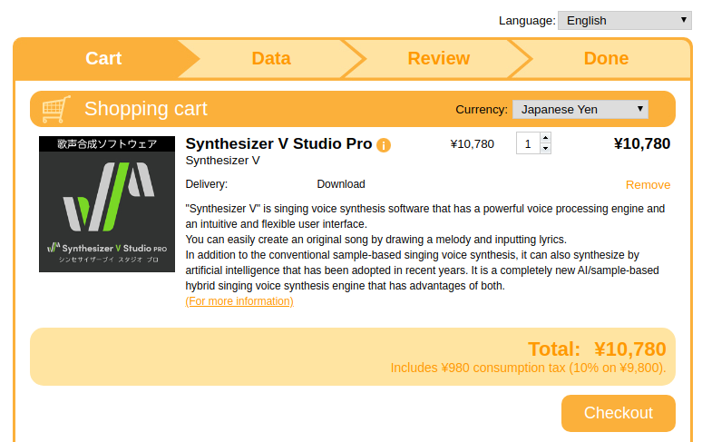Screen dimensions: 702x442
Task: Click the orange info icon beside product name
Action: [384, 145]
